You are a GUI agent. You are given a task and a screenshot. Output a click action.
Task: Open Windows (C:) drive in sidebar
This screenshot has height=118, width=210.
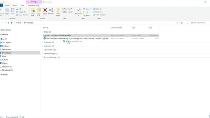tap(7, 67)
